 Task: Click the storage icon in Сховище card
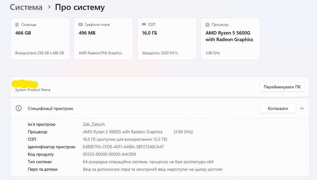coord(17,25)
